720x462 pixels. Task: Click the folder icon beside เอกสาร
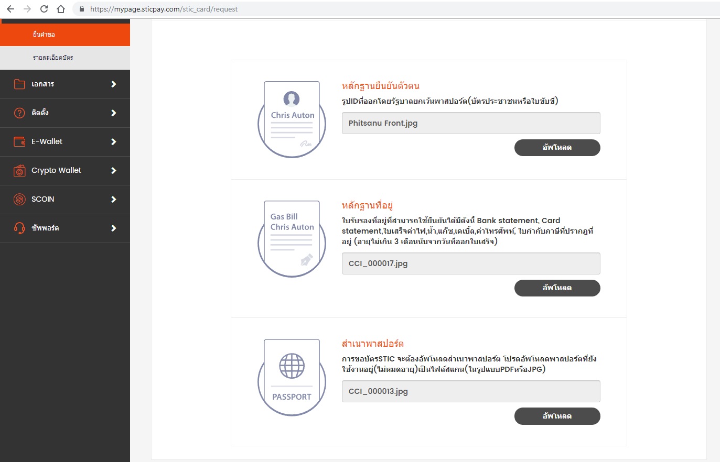(19, 84)
